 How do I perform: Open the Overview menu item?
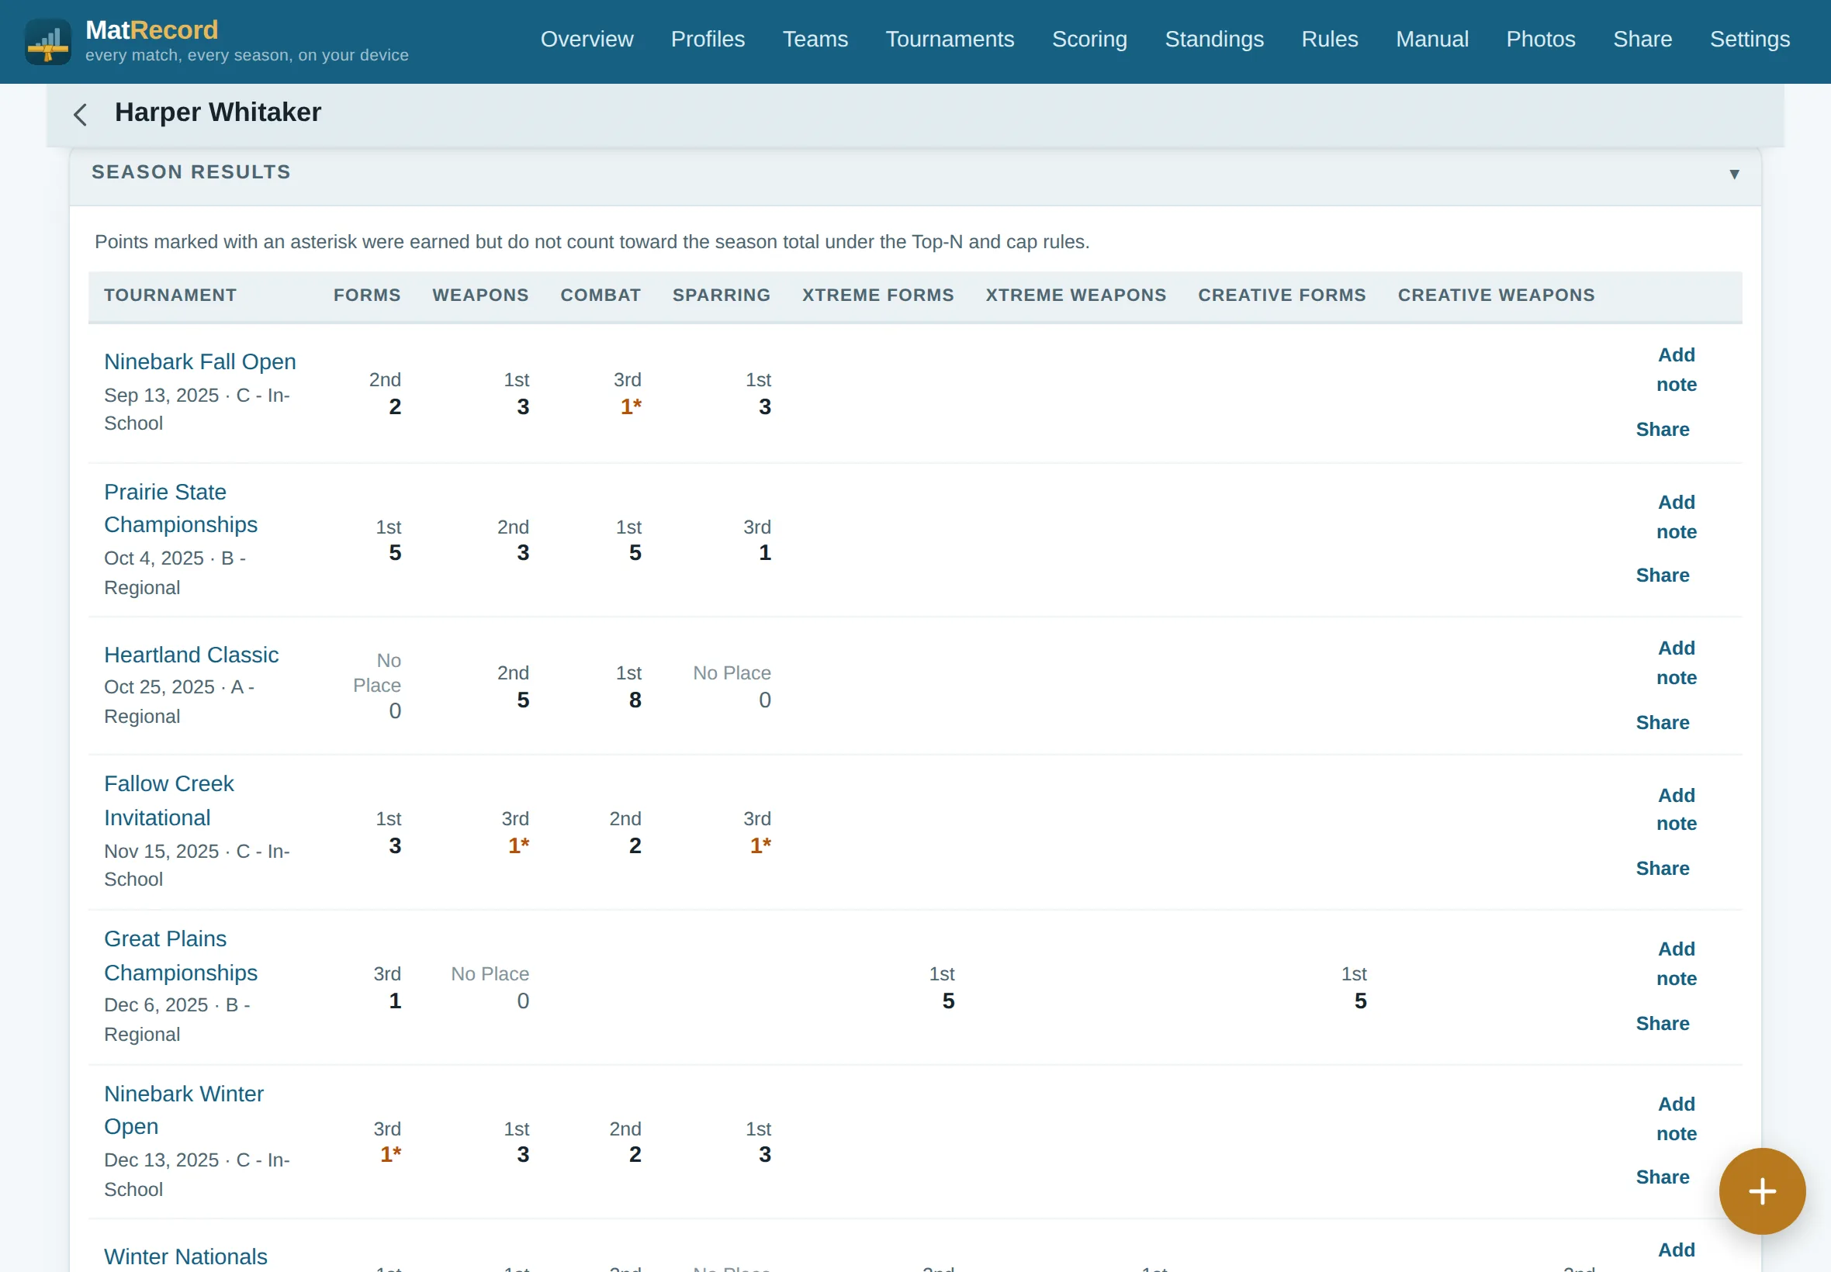pos(587,39)
